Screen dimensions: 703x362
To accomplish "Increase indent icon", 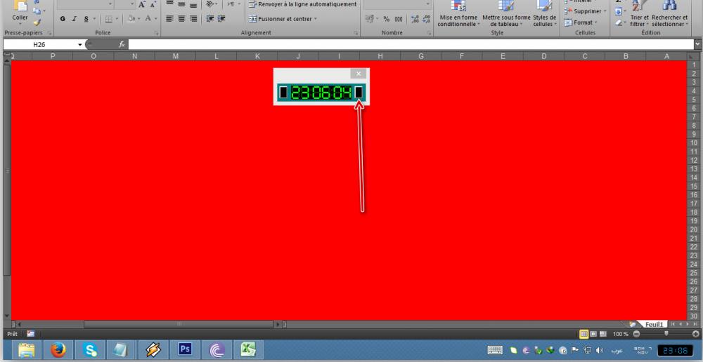I will tap(221, 19).
